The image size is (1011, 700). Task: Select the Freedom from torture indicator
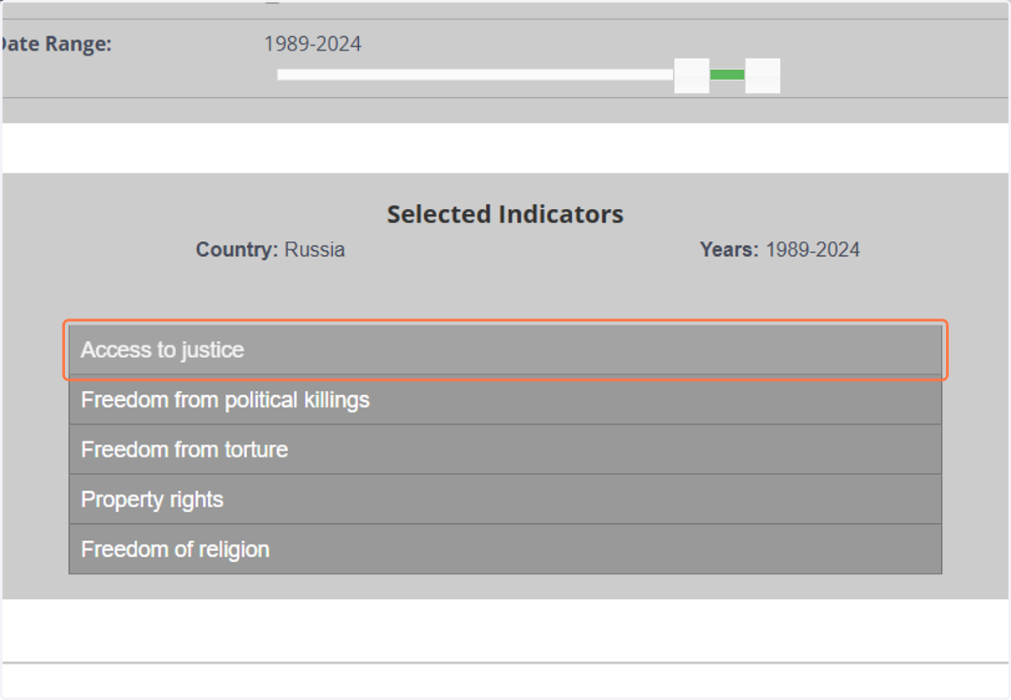click(x=505, y=449)
